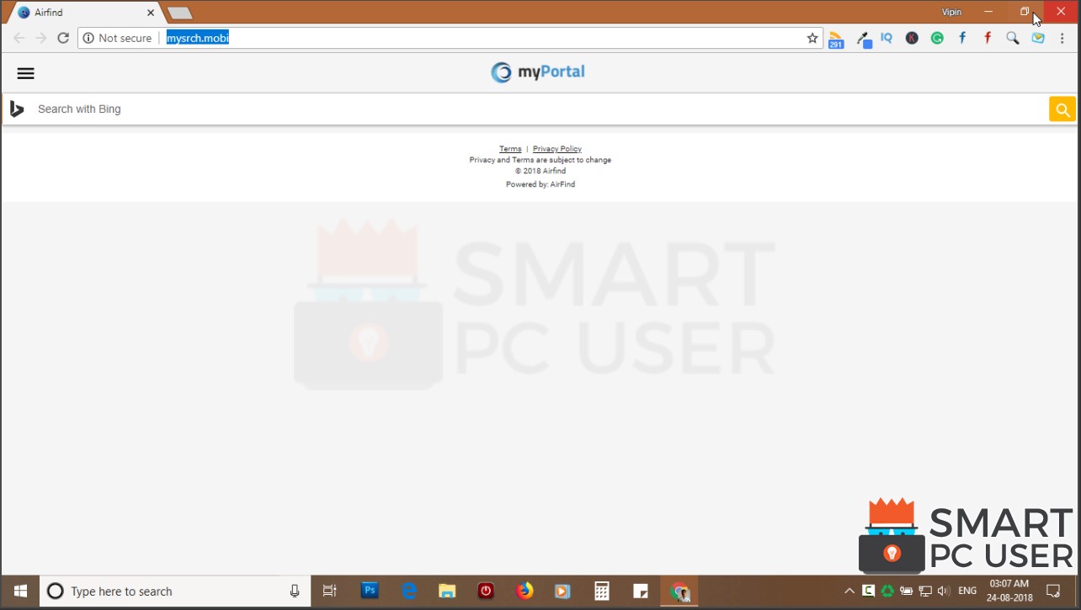
Task: Click the browser forward arrow
Action: click(x=40, y=38)
